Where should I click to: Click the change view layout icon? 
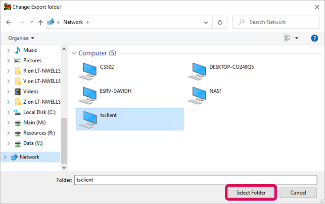pos(287,38)
